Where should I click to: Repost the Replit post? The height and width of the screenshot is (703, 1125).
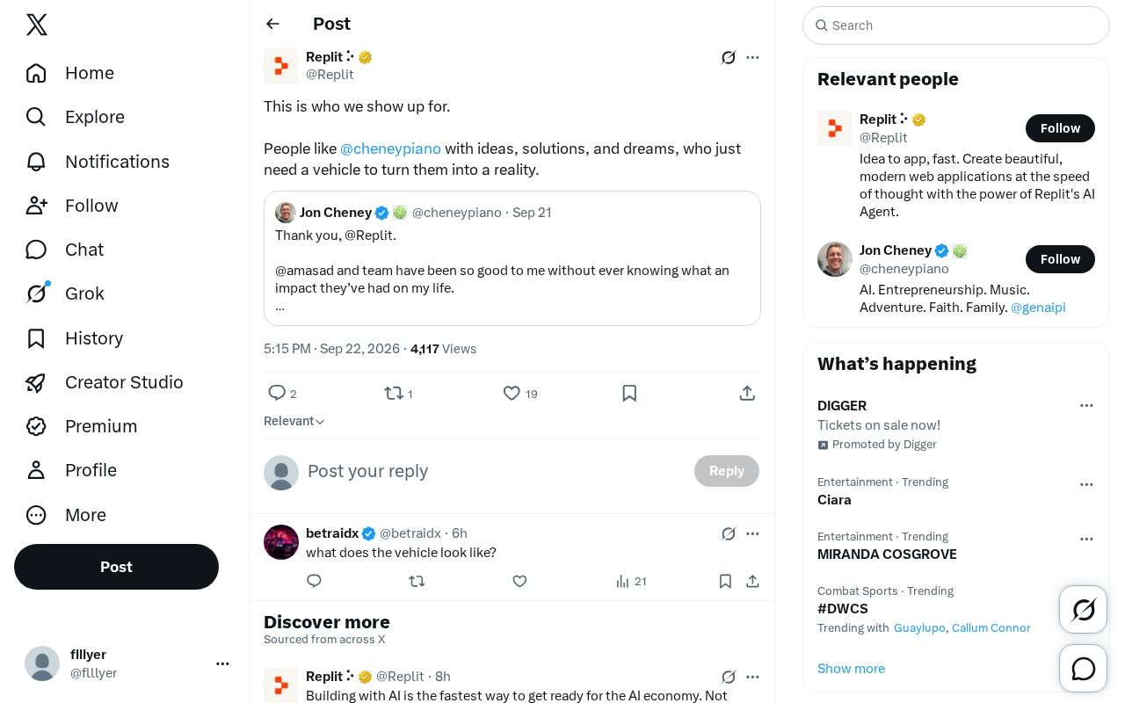click(x=394, y=394)
